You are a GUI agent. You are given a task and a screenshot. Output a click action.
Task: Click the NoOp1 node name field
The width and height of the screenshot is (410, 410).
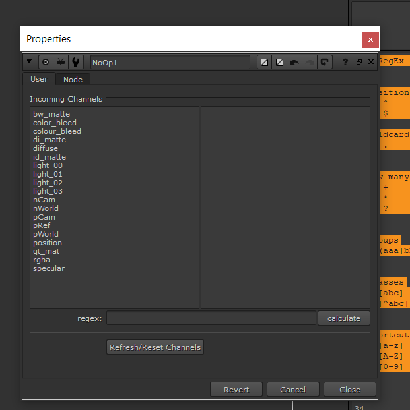[170, 62]
